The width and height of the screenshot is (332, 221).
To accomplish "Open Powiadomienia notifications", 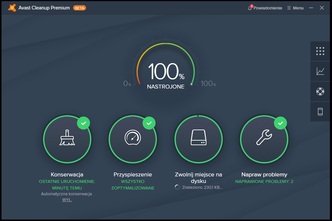I will pyautogui.click(x=268, y=8).
